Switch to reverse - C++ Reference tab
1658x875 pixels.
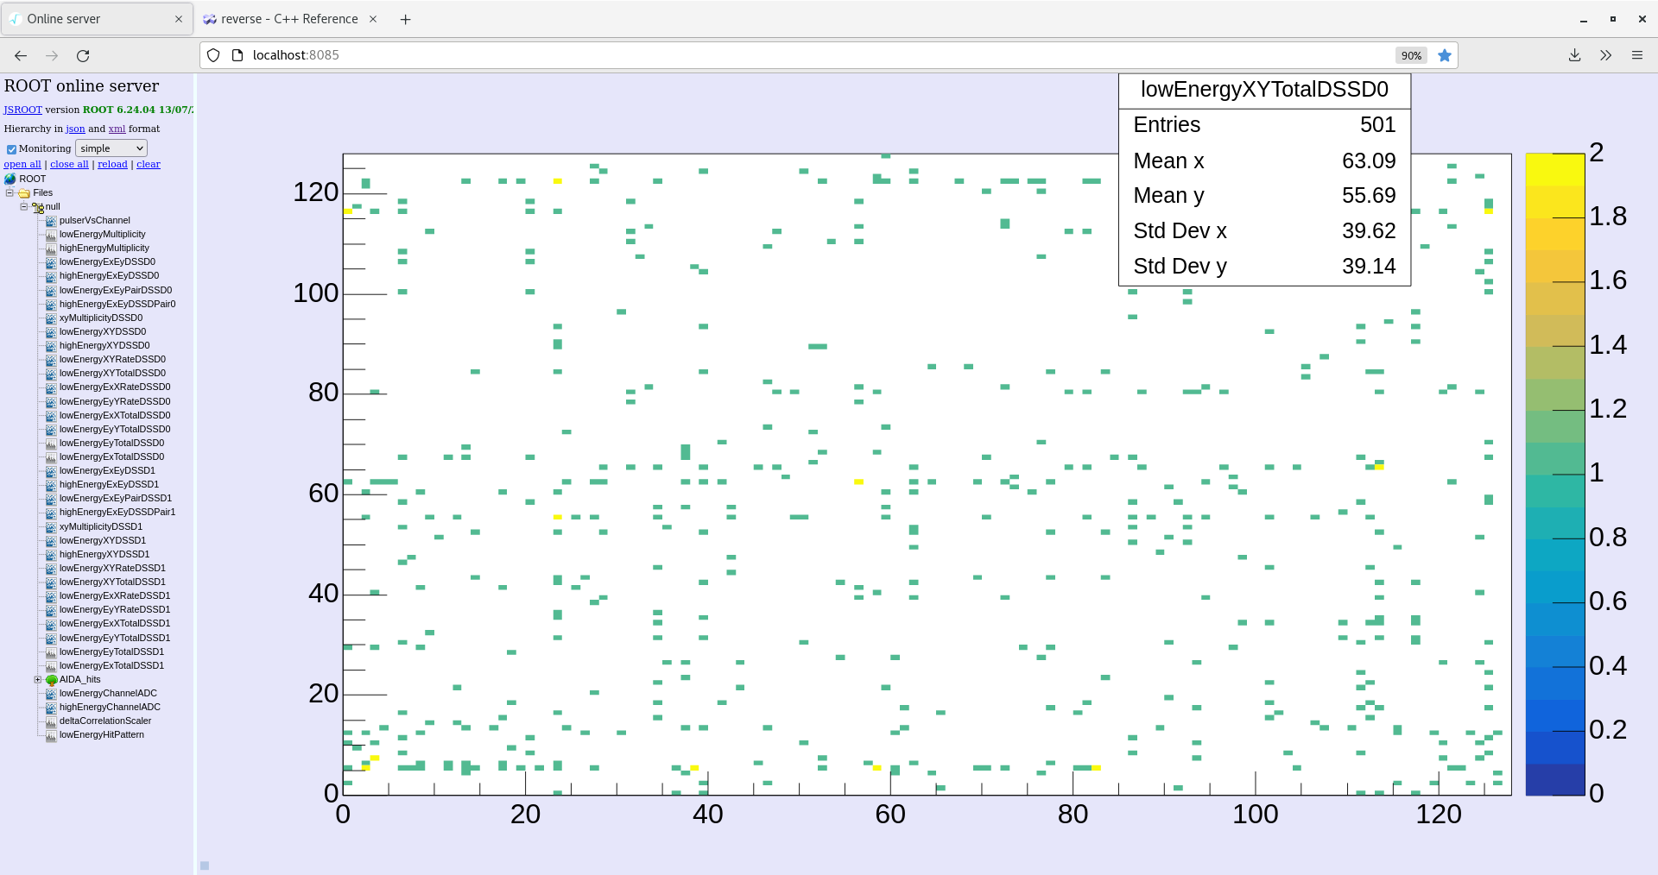pos(289,19)
